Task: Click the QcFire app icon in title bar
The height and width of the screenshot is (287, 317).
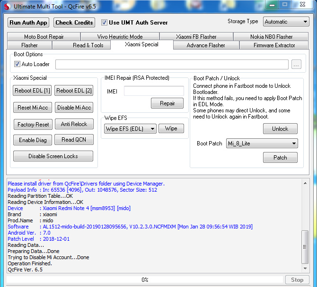Action: pyautogui.click(x=7, y=6)
